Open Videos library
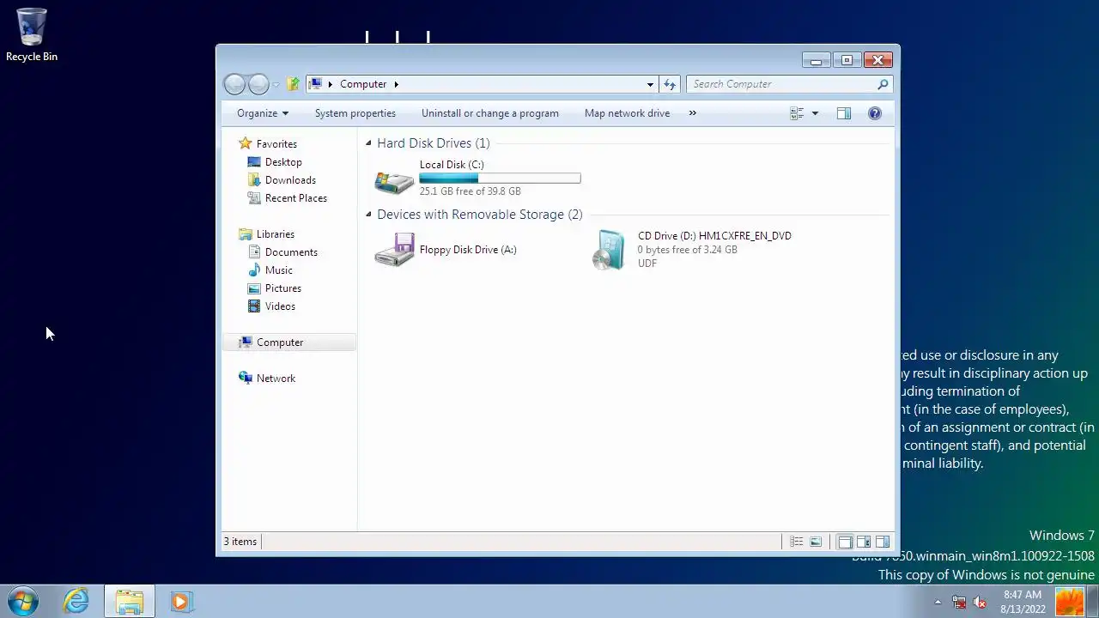 tap(280, 306)
